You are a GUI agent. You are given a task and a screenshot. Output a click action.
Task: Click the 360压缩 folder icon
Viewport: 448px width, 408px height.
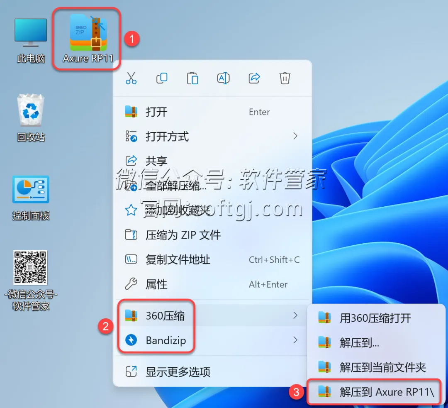click(x=131, y=315)
